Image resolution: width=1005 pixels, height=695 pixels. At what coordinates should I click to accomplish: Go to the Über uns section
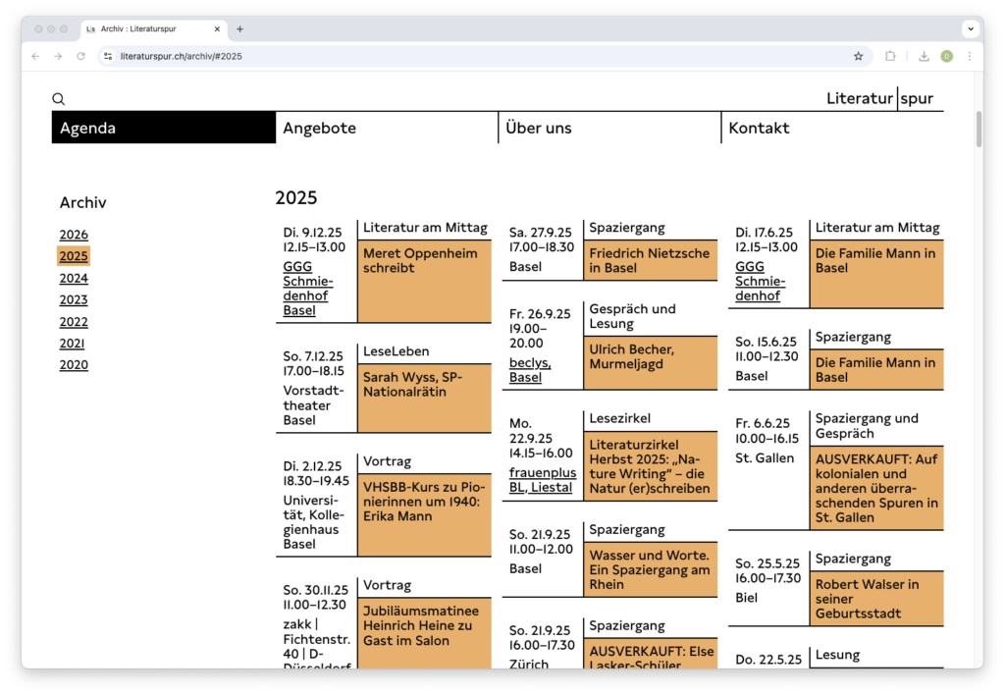pos(538,128)
